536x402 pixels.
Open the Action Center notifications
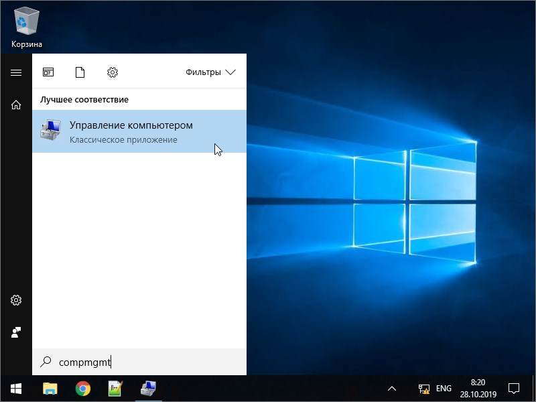pos(514,389)
